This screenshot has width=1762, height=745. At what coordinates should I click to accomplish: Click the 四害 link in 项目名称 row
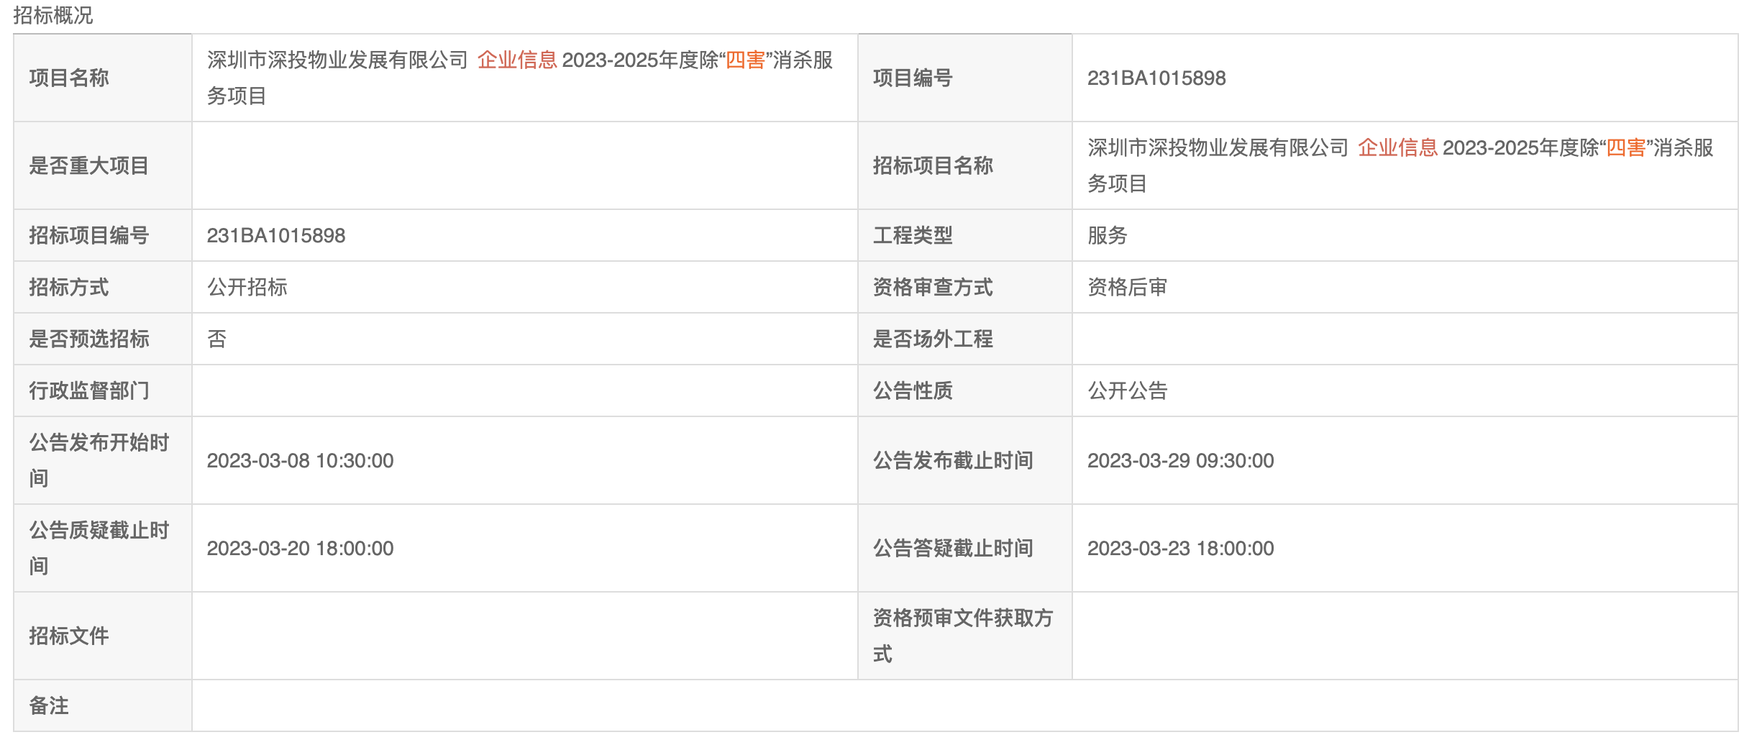[745, 60]
